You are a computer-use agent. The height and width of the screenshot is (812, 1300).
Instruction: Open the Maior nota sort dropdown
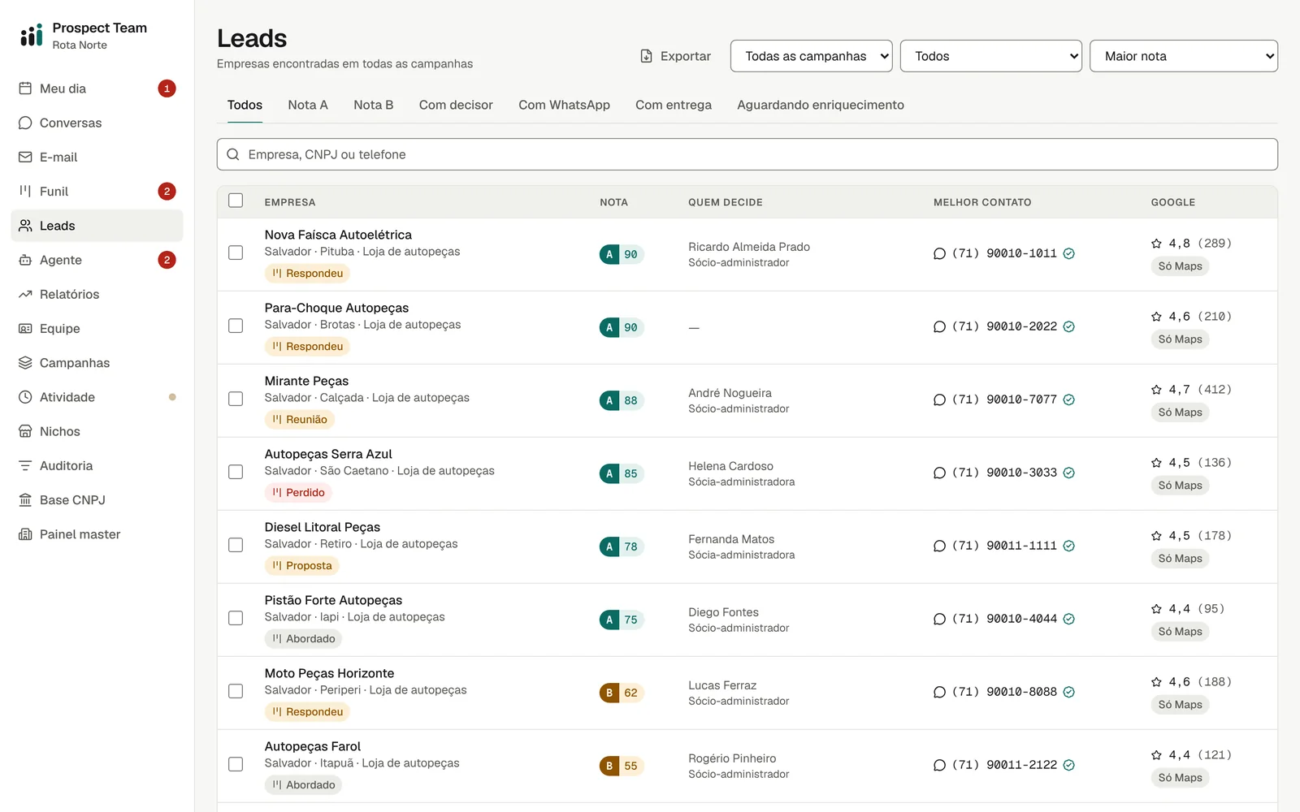click(1183, 56)
